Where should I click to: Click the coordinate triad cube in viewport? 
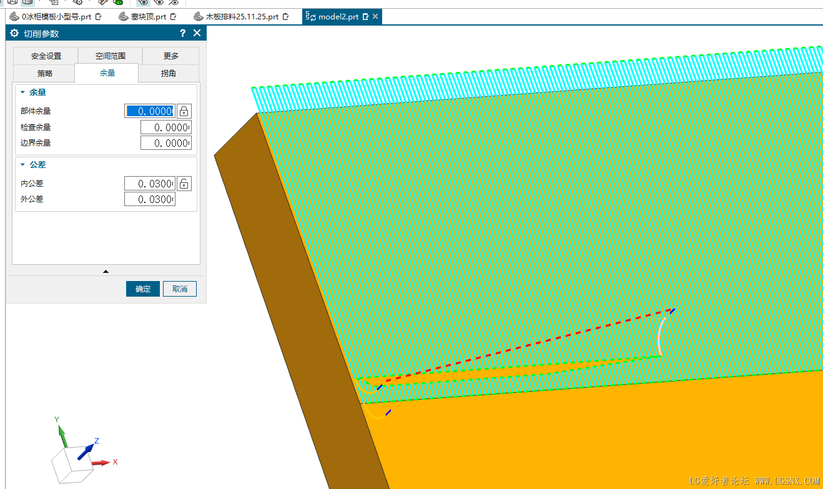point(72,462)
